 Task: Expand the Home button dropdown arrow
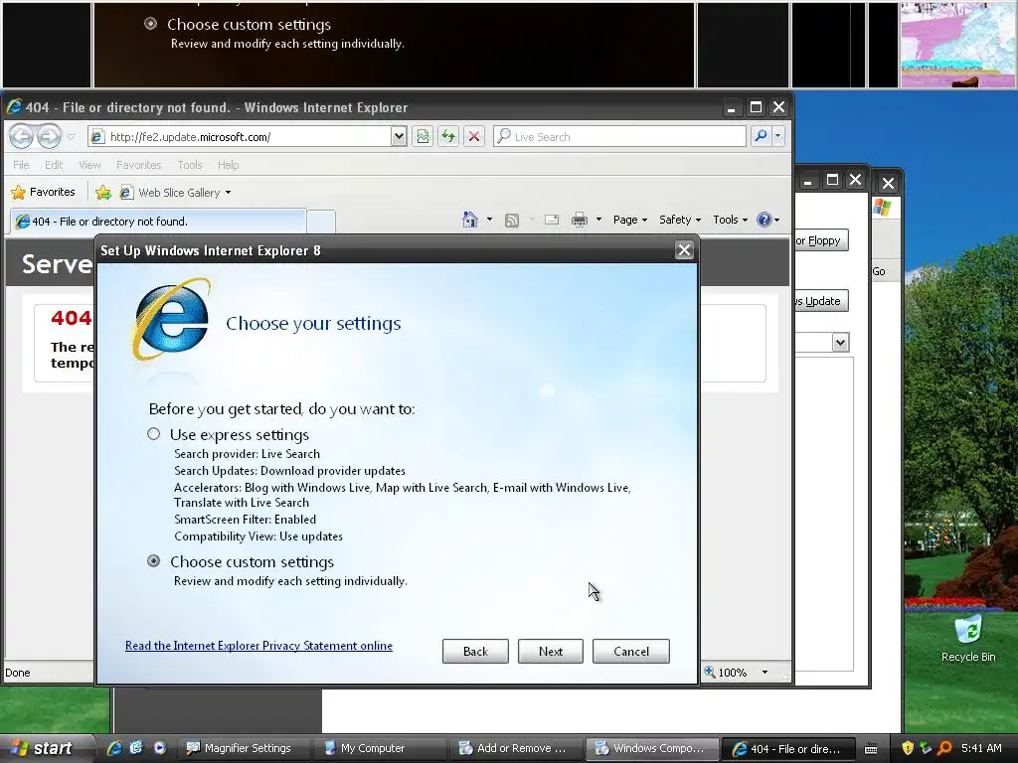point(489,220)
